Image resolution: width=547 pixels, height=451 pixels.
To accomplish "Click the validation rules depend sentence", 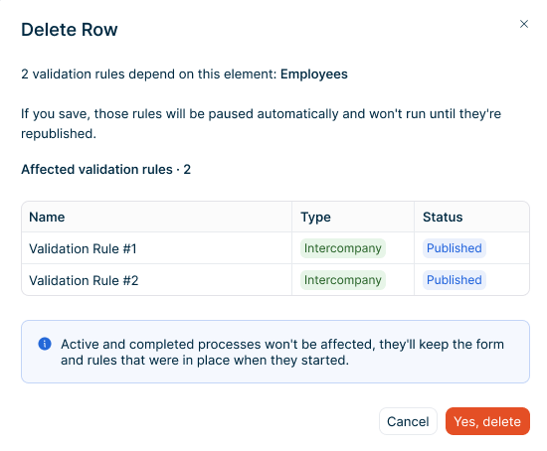I will (184, 75).
